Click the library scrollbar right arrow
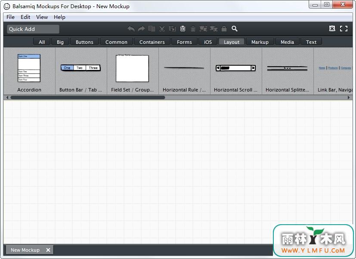 click(x=349, y=98)
